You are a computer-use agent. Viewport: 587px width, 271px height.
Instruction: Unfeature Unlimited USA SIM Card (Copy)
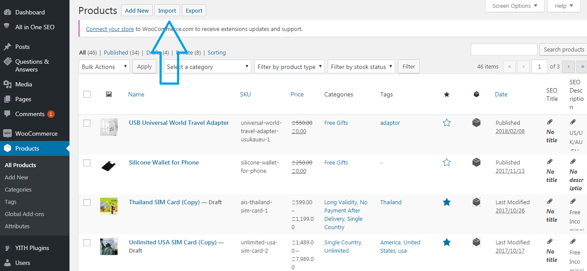click(447, 242)
